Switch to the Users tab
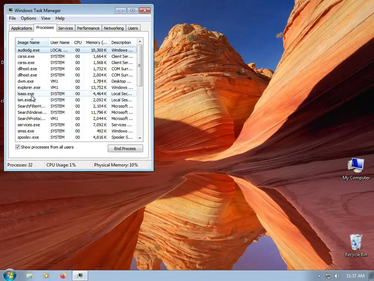This screenshot has width=374, height=281. pyautogui.click(x=133, y=28)
